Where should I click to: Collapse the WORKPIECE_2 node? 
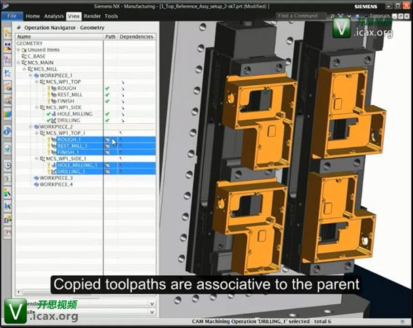(30, 126)
